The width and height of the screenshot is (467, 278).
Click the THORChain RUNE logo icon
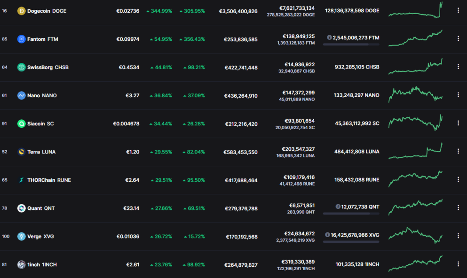[x=21, y=180]
